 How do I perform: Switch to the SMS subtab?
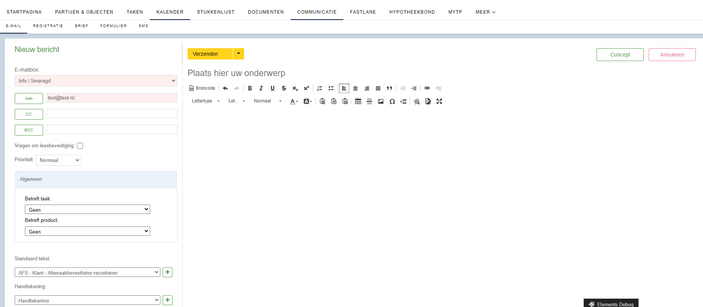point(143,26)
